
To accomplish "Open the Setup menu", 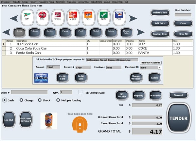I will (25, 2).
